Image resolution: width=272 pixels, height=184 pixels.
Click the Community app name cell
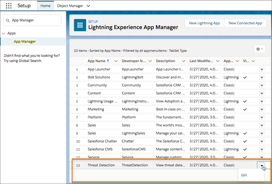point(97,85)
